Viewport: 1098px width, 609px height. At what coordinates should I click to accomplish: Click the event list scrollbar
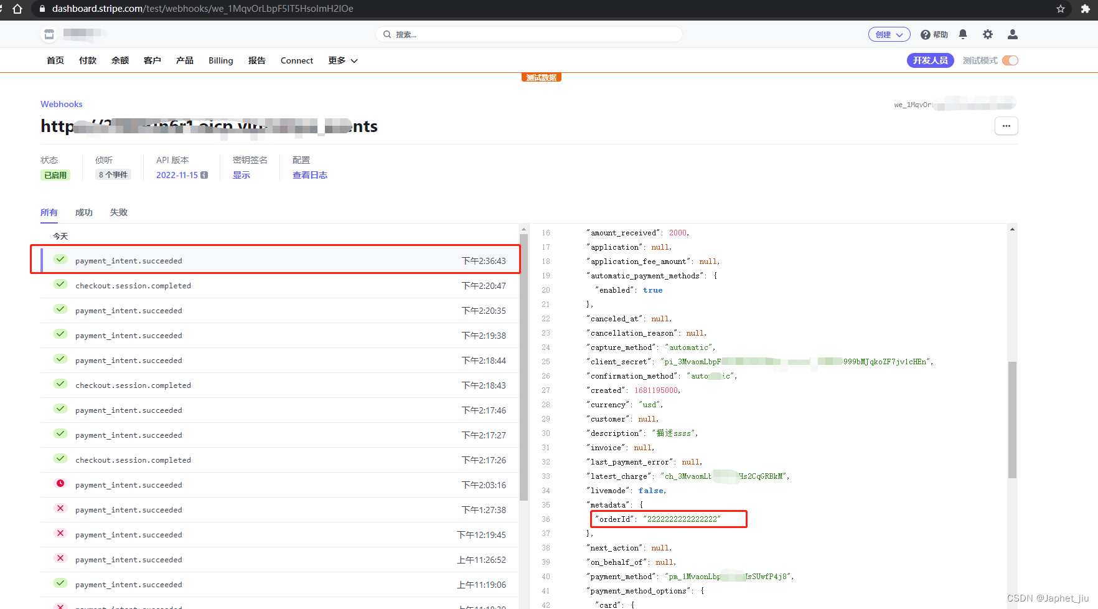coord(523,367)
